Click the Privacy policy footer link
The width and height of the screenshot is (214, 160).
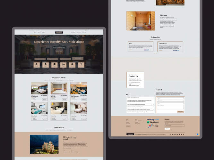[138, 124]
